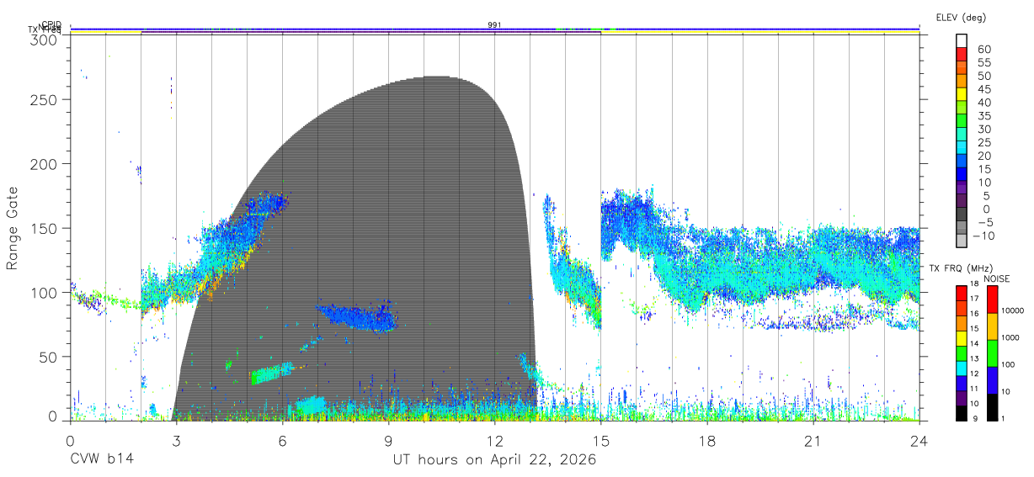
Task: Click 'UT hours on April 22, 2026' label
Action: click(494, 460)
